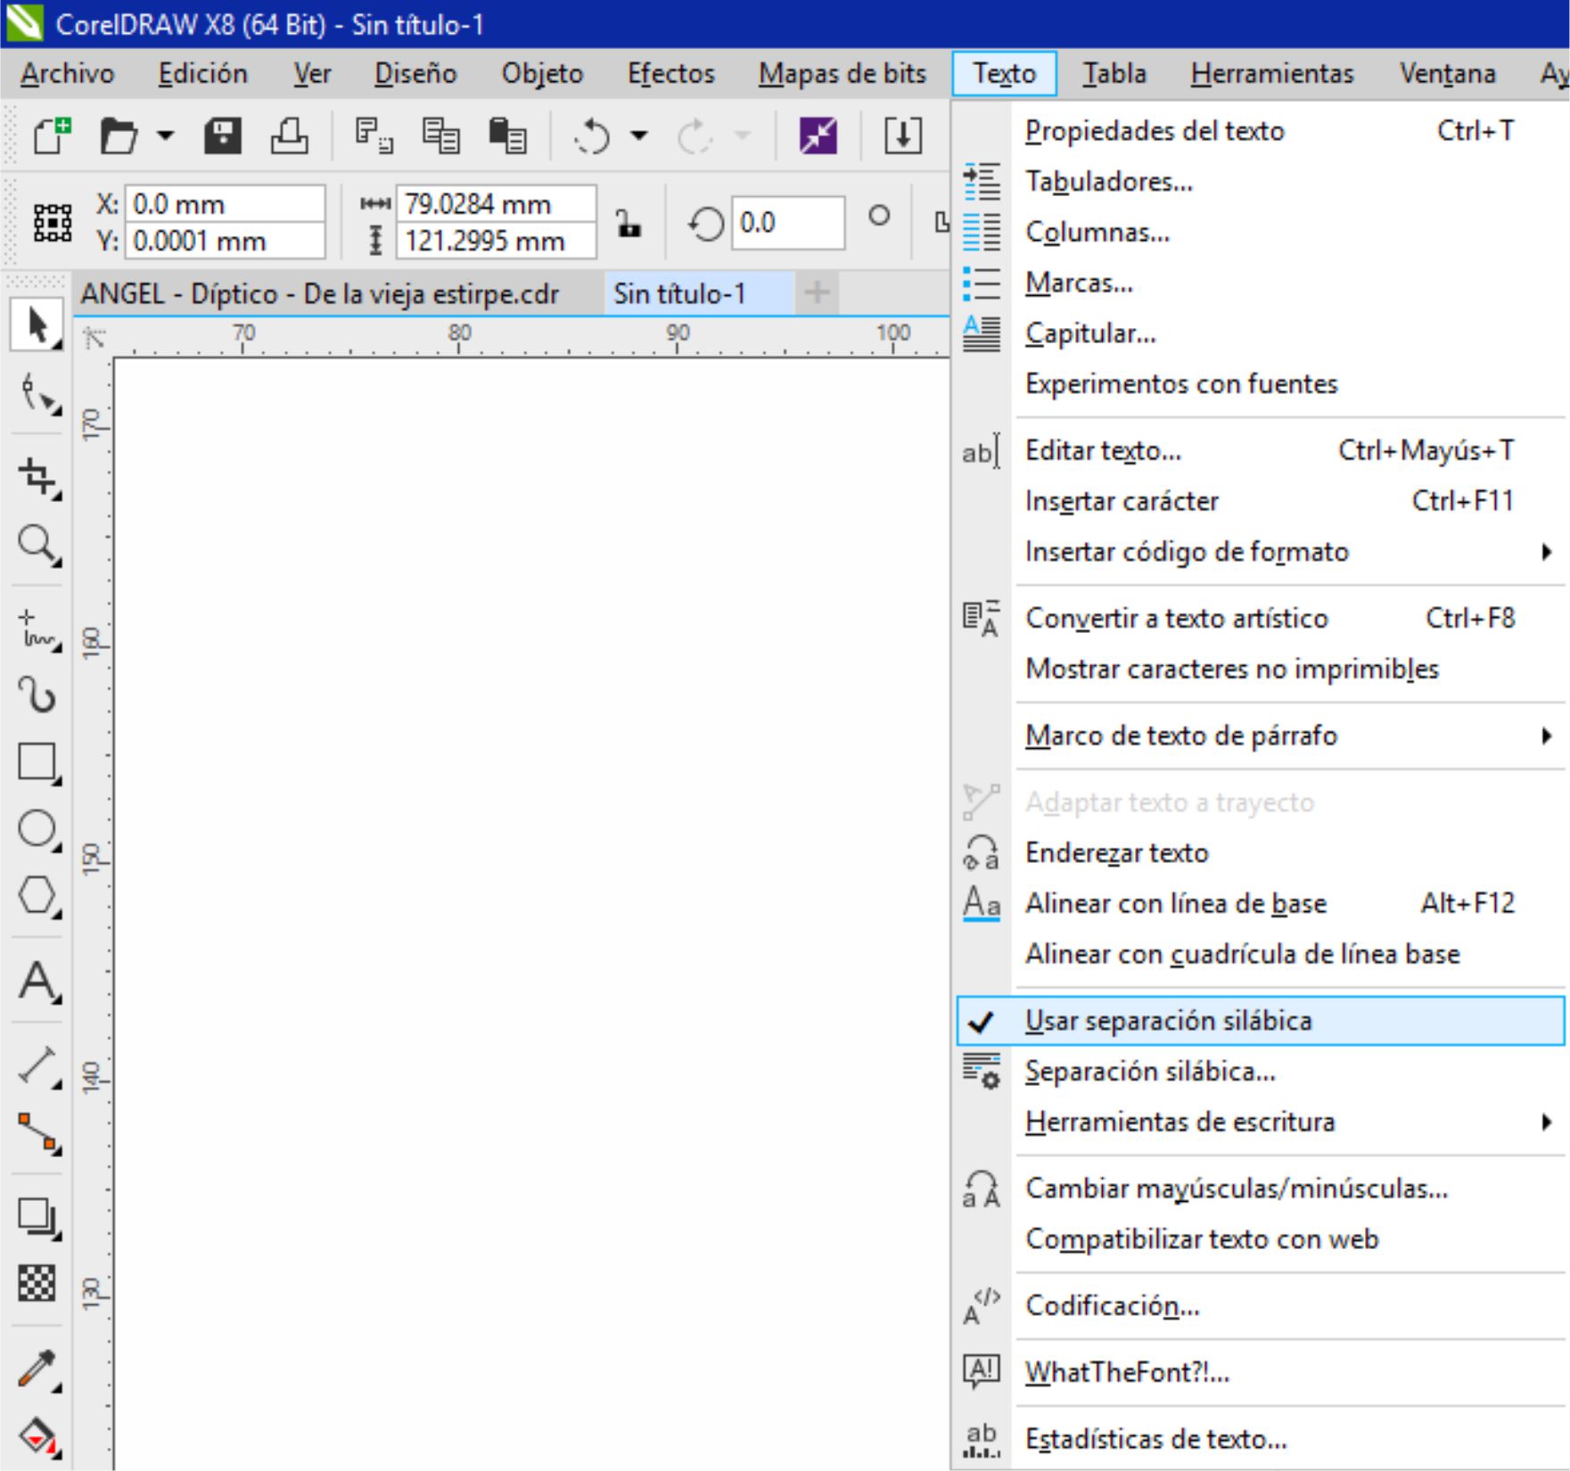Add new document tab with plus
This screenshot has height=1471, width=1570.
tap(817, 292)
